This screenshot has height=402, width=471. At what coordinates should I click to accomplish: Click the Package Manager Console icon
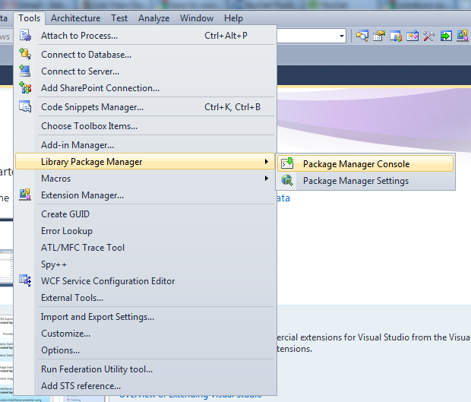(287, 163)
